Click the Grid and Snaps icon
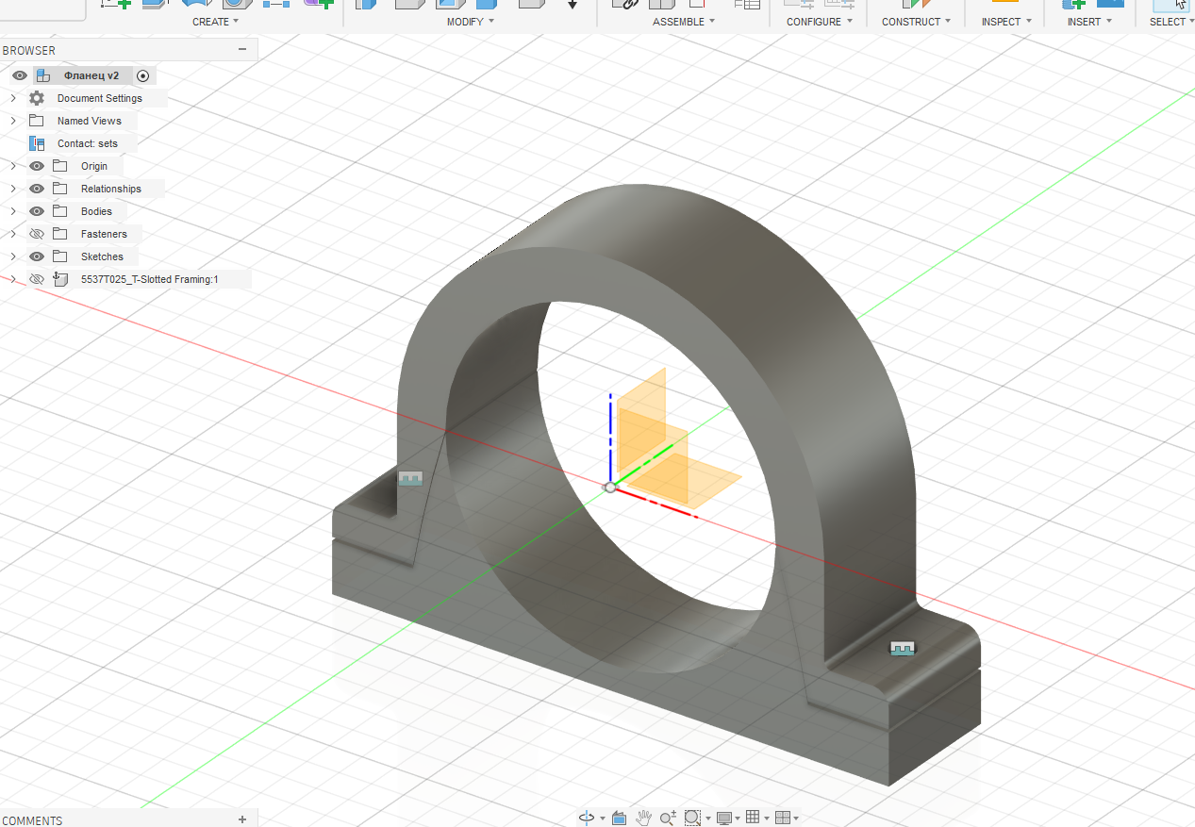The image size is (1195, 827). (753, 818)
